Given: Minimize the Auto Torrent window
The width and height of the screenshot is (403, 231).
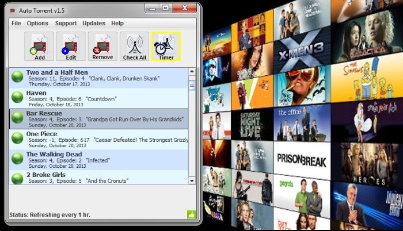Looking at the screenshot, I should (x=153, y=9).
